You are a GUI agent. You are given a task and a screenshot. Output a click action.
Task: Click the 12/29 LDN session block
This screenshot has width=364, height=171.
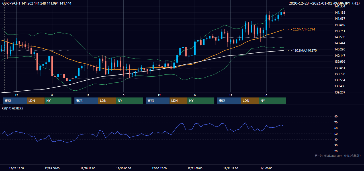point(107,101)
